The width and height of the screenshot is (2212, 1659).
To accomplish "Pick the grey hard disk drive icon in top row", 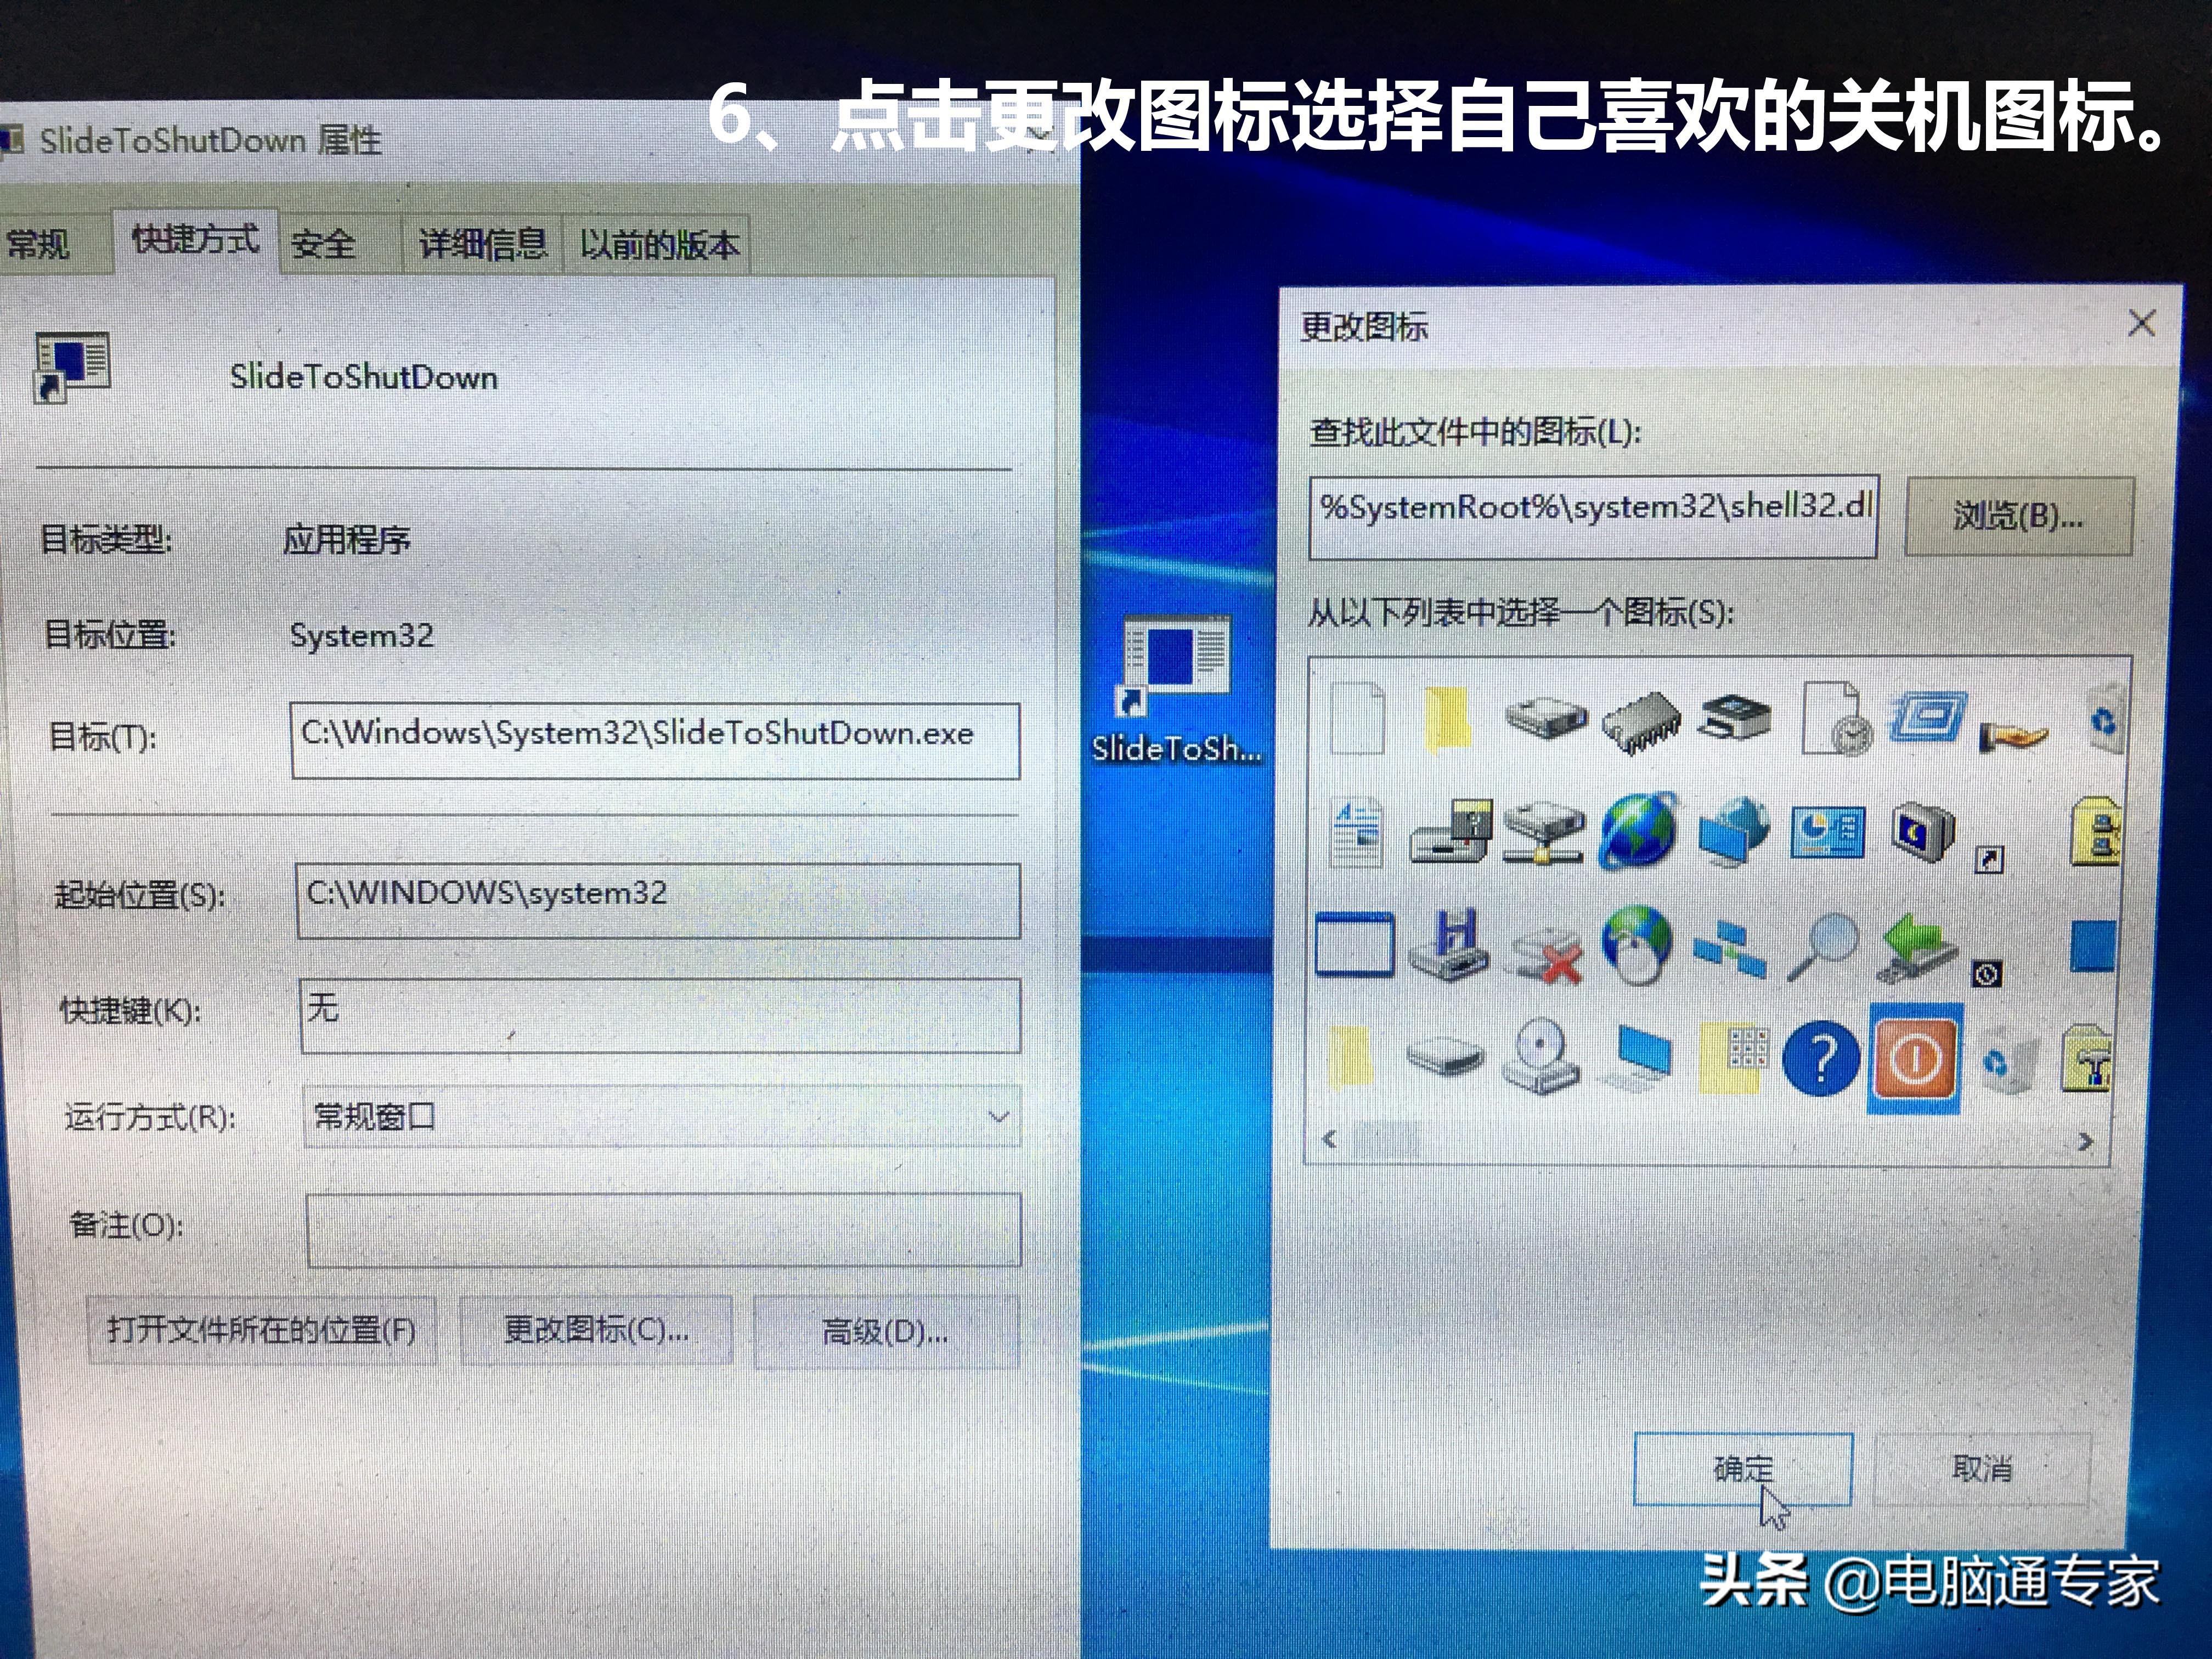I will [1545, 717].
